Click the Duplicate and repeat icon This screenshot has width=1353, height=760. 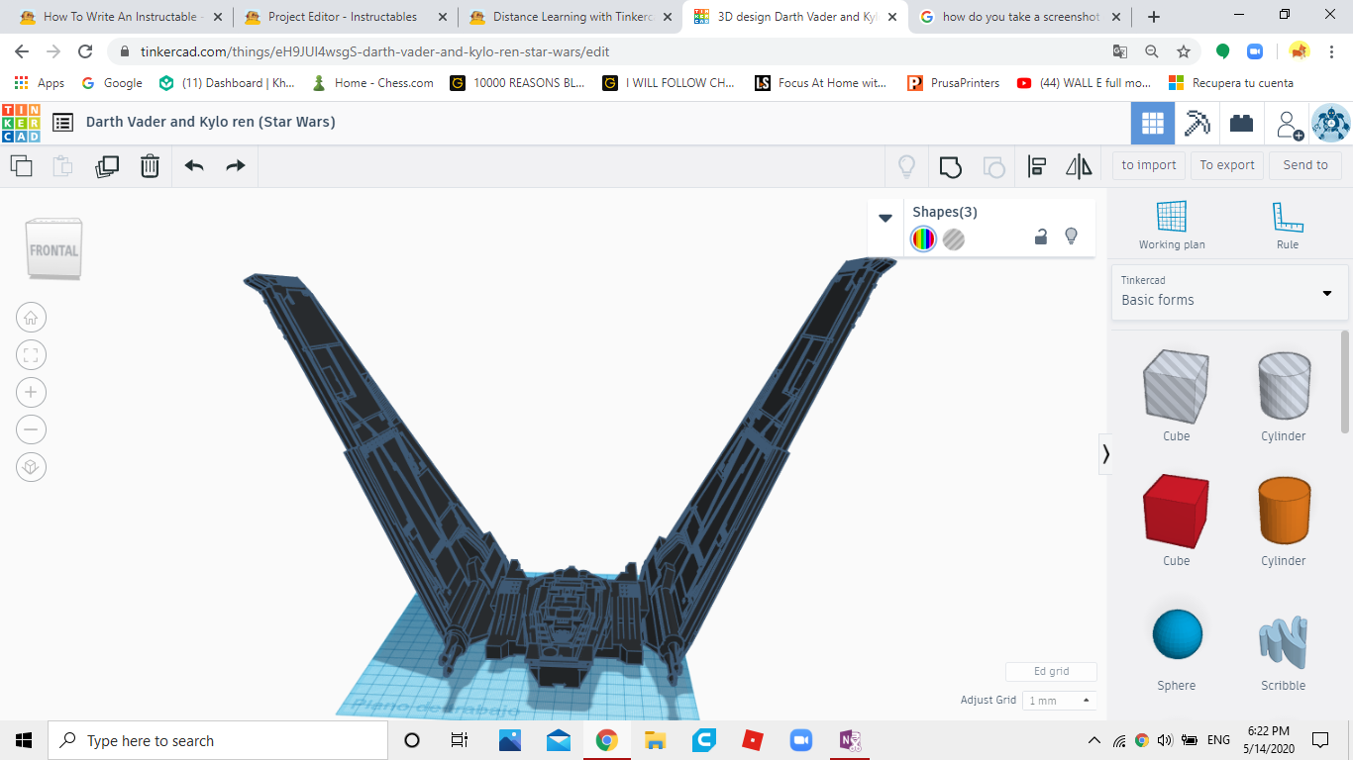[x=106, y=166]
